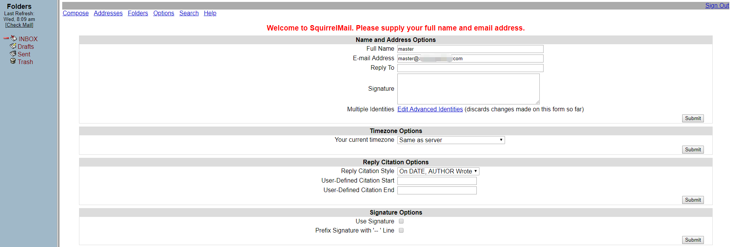Screen dimensions: 731x247
Task: Open the current timezone dropdown
Action: (451, 140)
